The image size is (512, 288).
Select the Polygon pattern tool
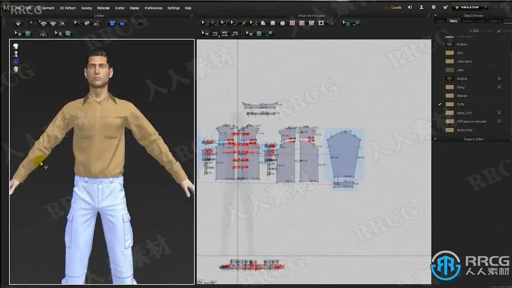pyautogui.click(x=263, y=23)
